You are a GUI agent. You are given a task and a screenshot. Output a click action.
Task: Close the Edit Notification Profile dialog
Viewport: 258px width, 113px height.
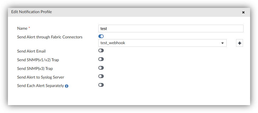click(243, 12)
